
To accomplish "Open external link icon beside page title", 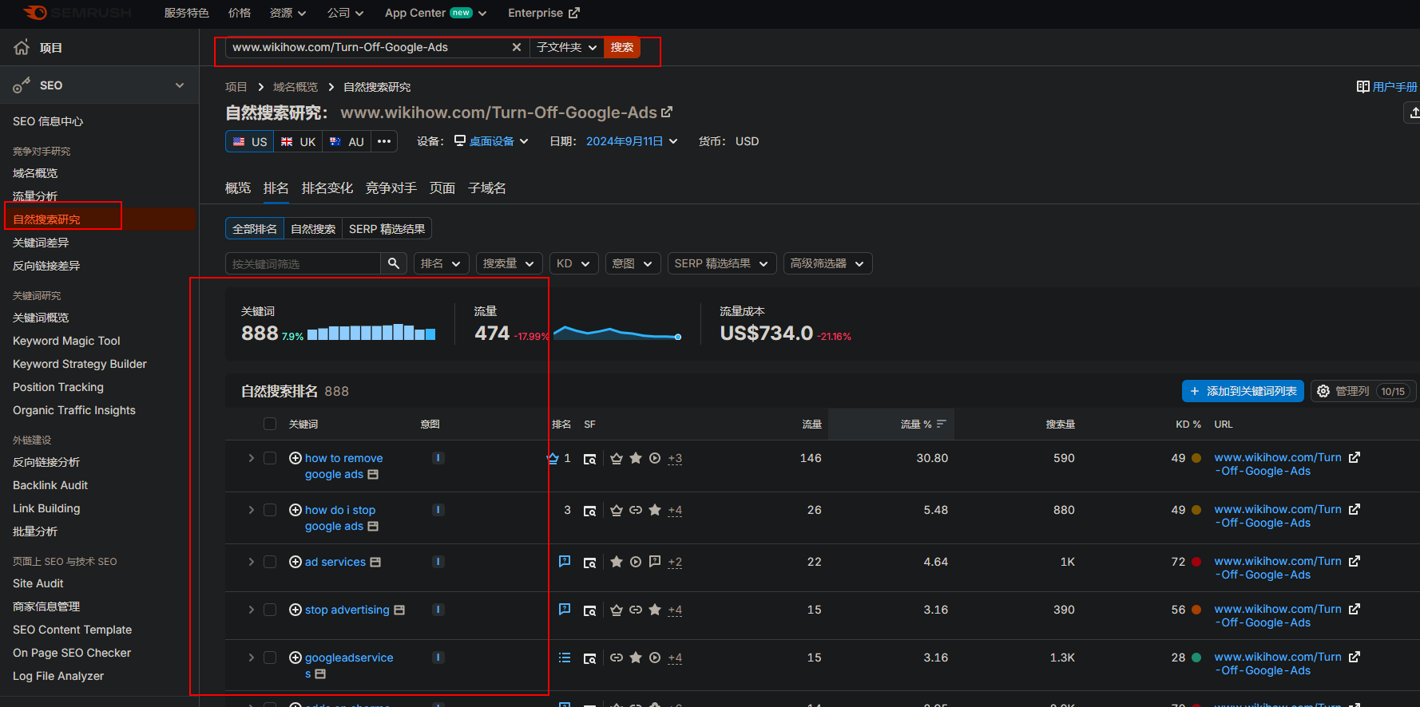I will pyautogui.click(x=667, y=113).
